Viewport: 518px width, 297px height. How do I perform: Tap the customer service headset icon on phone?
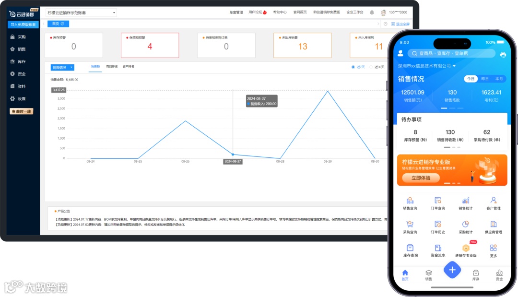click(x=503, y=55)
